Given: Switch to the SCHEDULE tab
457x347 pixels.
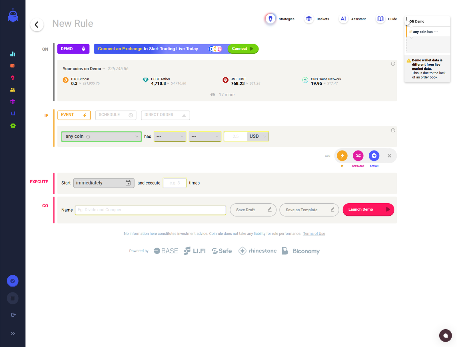Looking at the screenshot, I should [115, 115].
